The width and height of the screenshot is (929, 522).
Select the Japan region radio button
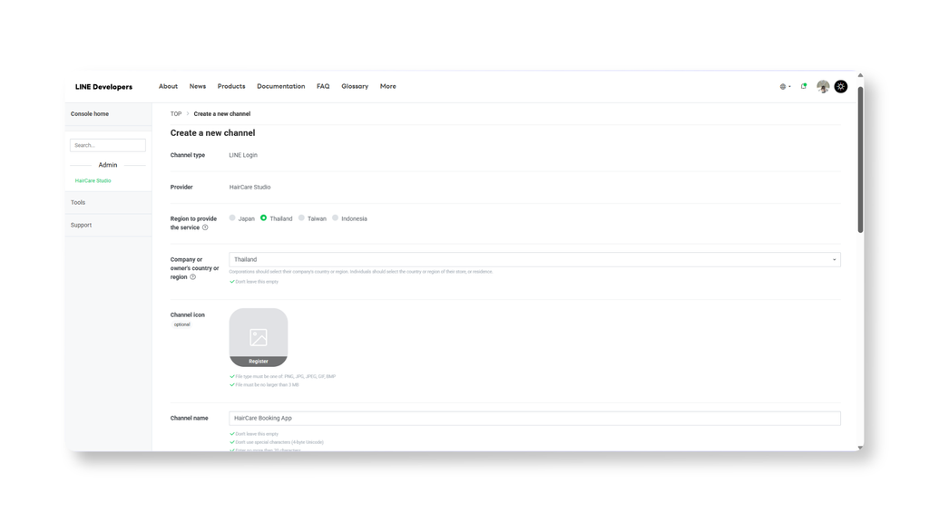(x=232, y=217)
